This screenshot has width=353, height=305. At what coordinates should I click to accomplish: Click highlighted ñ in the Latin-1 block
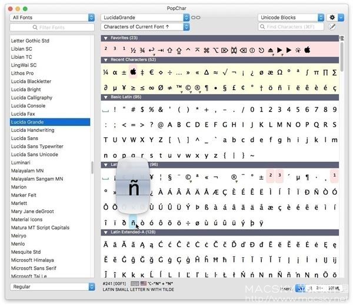tap(133, 223)
